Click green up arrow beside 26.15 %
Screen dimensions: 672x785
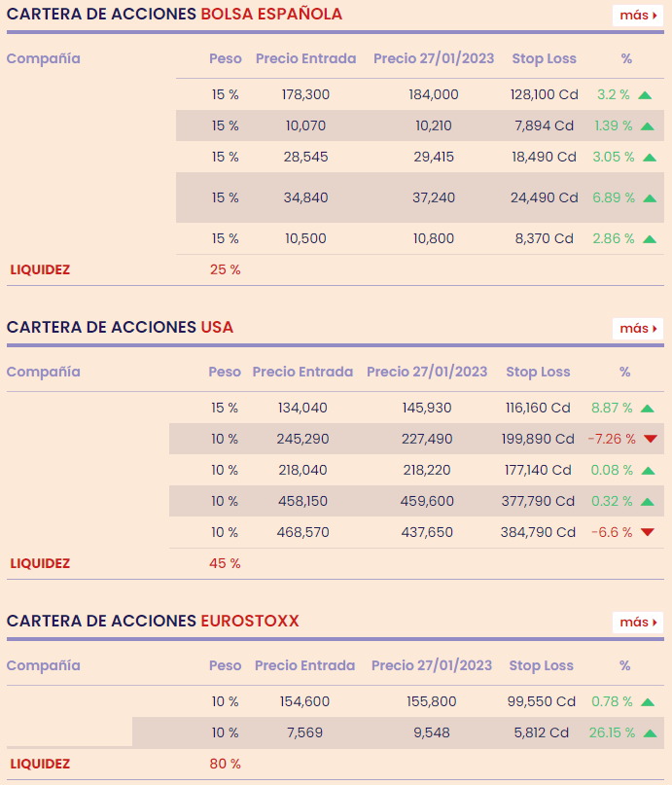(x=650, y=733)
